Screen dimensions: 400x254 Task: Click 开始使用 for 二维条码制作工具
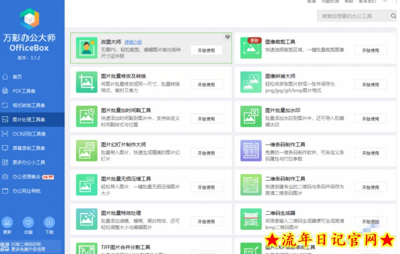click(370, 187)
